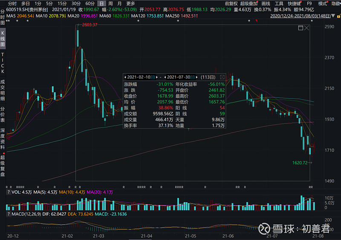Viewport: 341px width, 240px height.
Task: Open F9 deep data
Action: (x=309, y=3)
